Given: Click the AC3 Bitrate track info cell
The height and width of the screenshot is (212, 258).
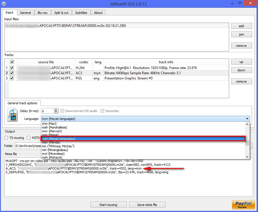Looking at the screenshot, I should pyautogui.click(x=166, y=73).
